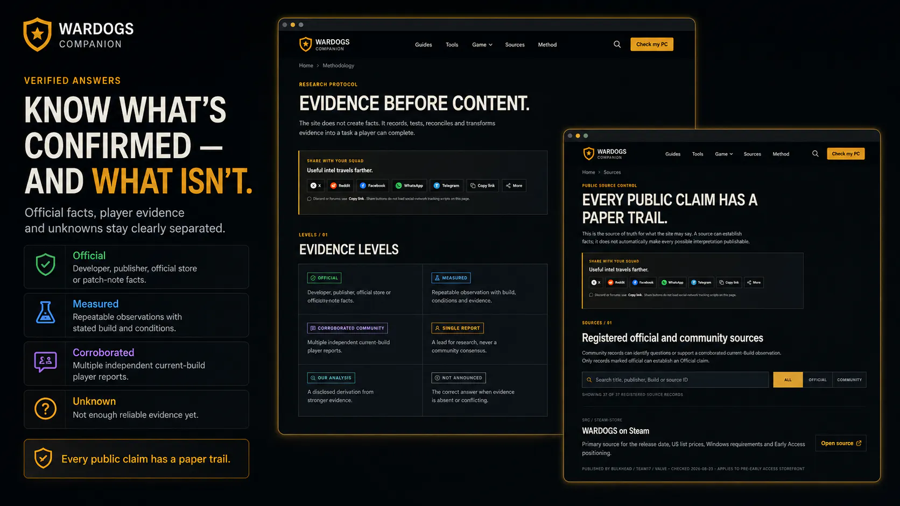900x506 pixels.
Task: Click the "EVIDENCE LEVELS" heading
Action: tap(349, 250)
